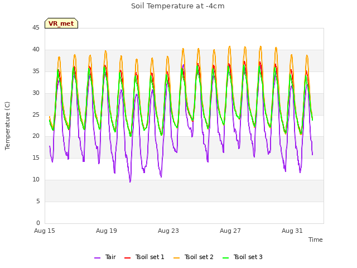Click the 30 y-axis tick label
The width and height of the screenshot is (357, 268).
tap(36, 93)
